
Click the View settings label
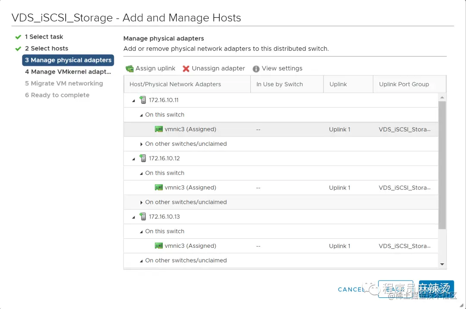click(x=282, y=68)
